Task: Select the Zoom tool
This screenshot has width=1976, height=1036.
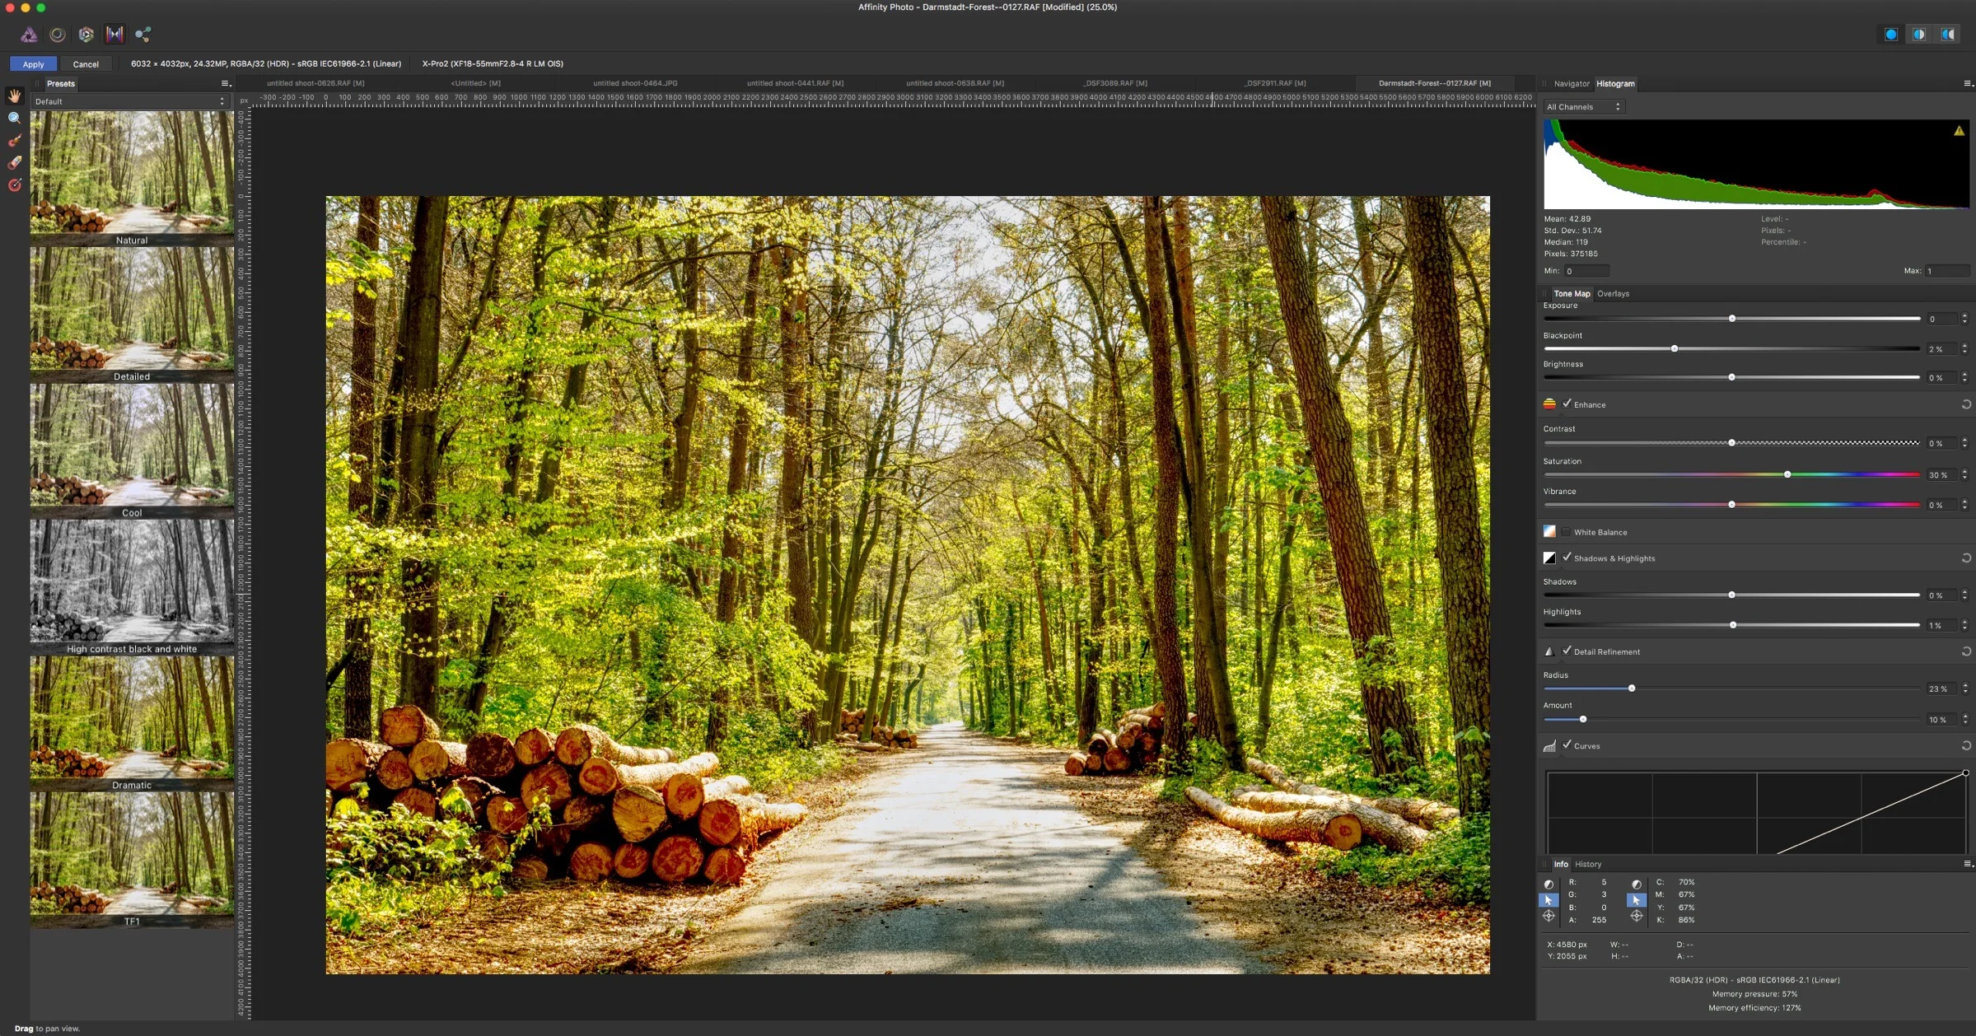Action: 14,119
